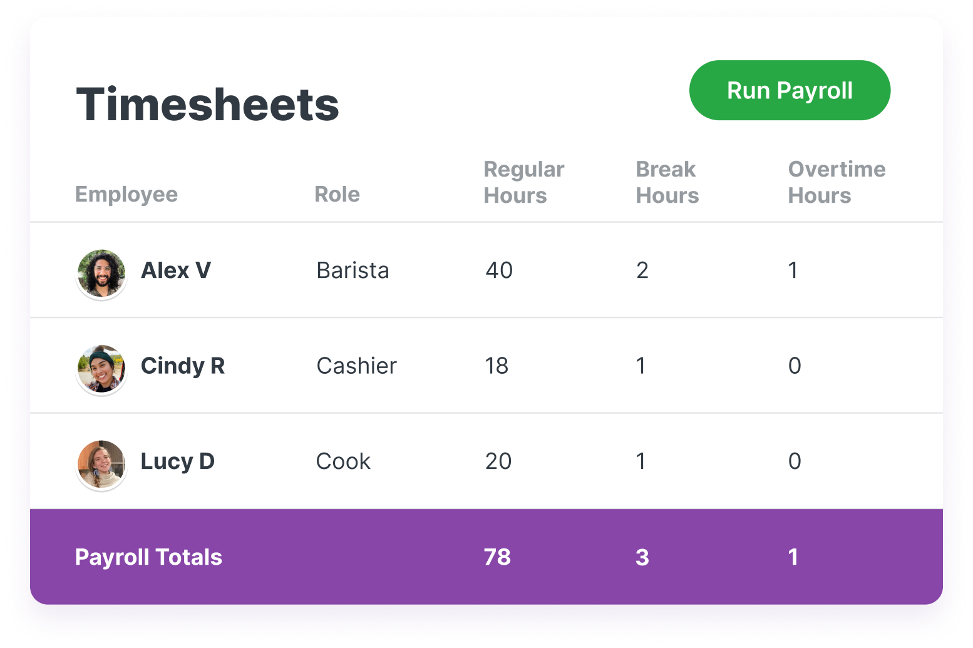
Task: Click Lucy D's Cook role cell
Action: [343, 461]
